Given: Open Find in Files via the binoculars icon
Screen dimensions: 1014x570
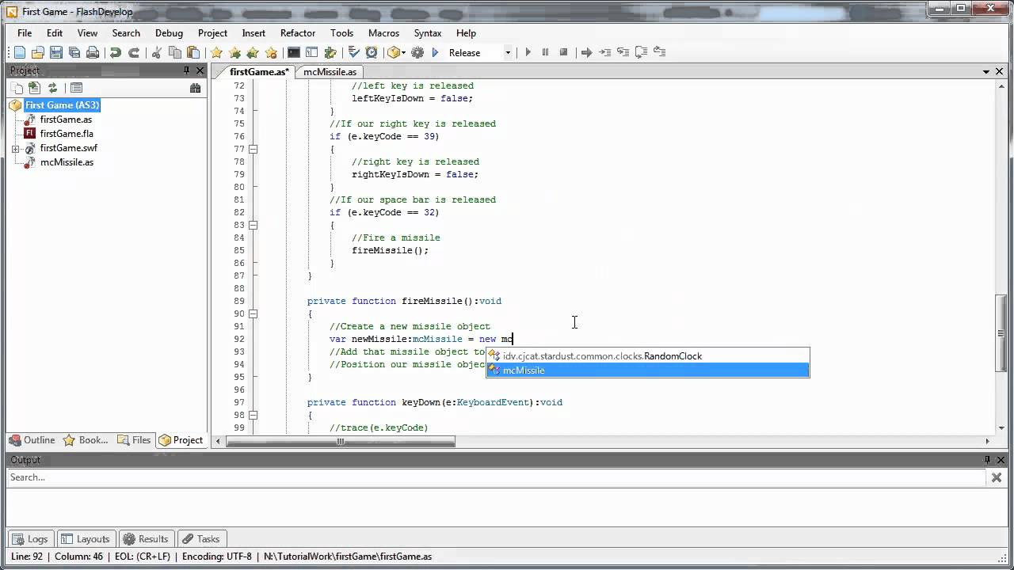Looking at the screenshot, I should (196, 87).
